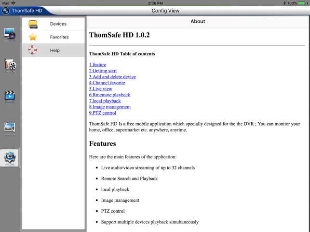
Task: Select the config gear sidebar icon
Action: [10, 158]
